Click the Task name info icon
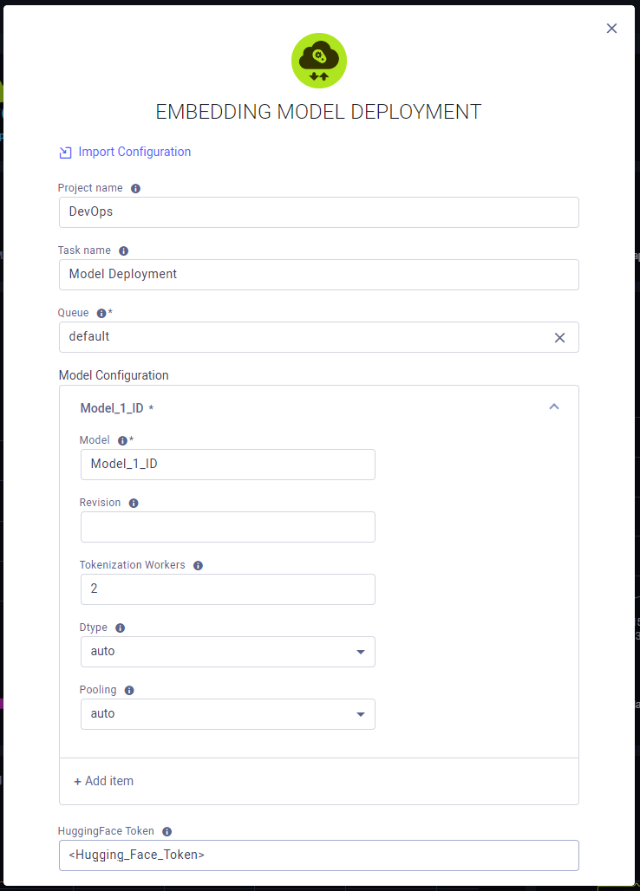This screenshot has width=640, height=891. point(122,250)
